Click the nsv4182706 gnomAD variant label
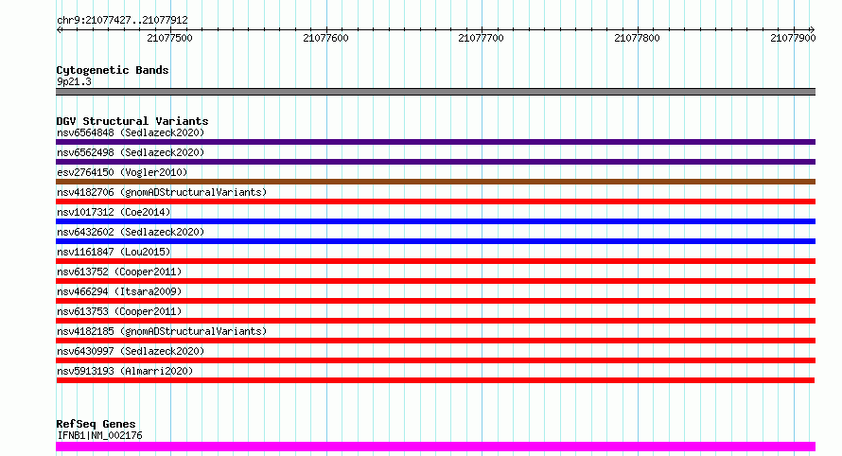842x456 pixels. point(162,192)
